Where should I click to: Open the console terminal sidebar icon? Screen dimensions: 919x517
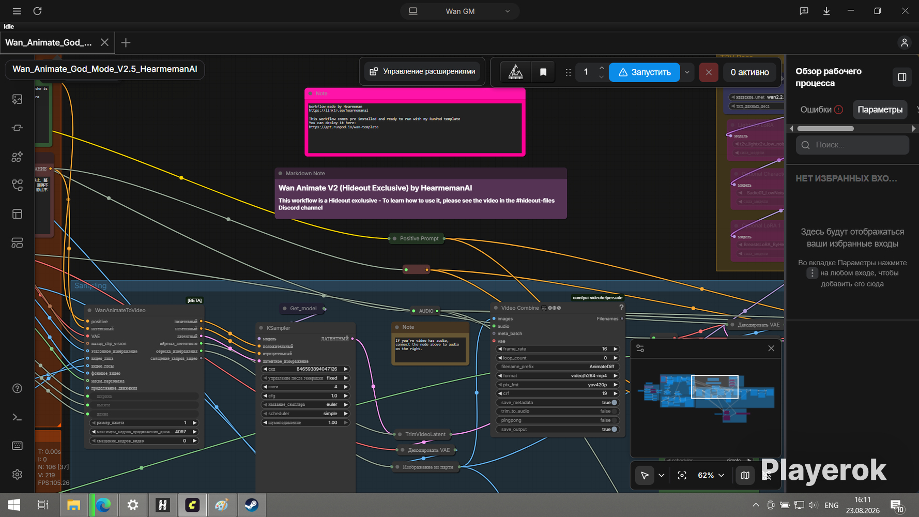(17, 417)
